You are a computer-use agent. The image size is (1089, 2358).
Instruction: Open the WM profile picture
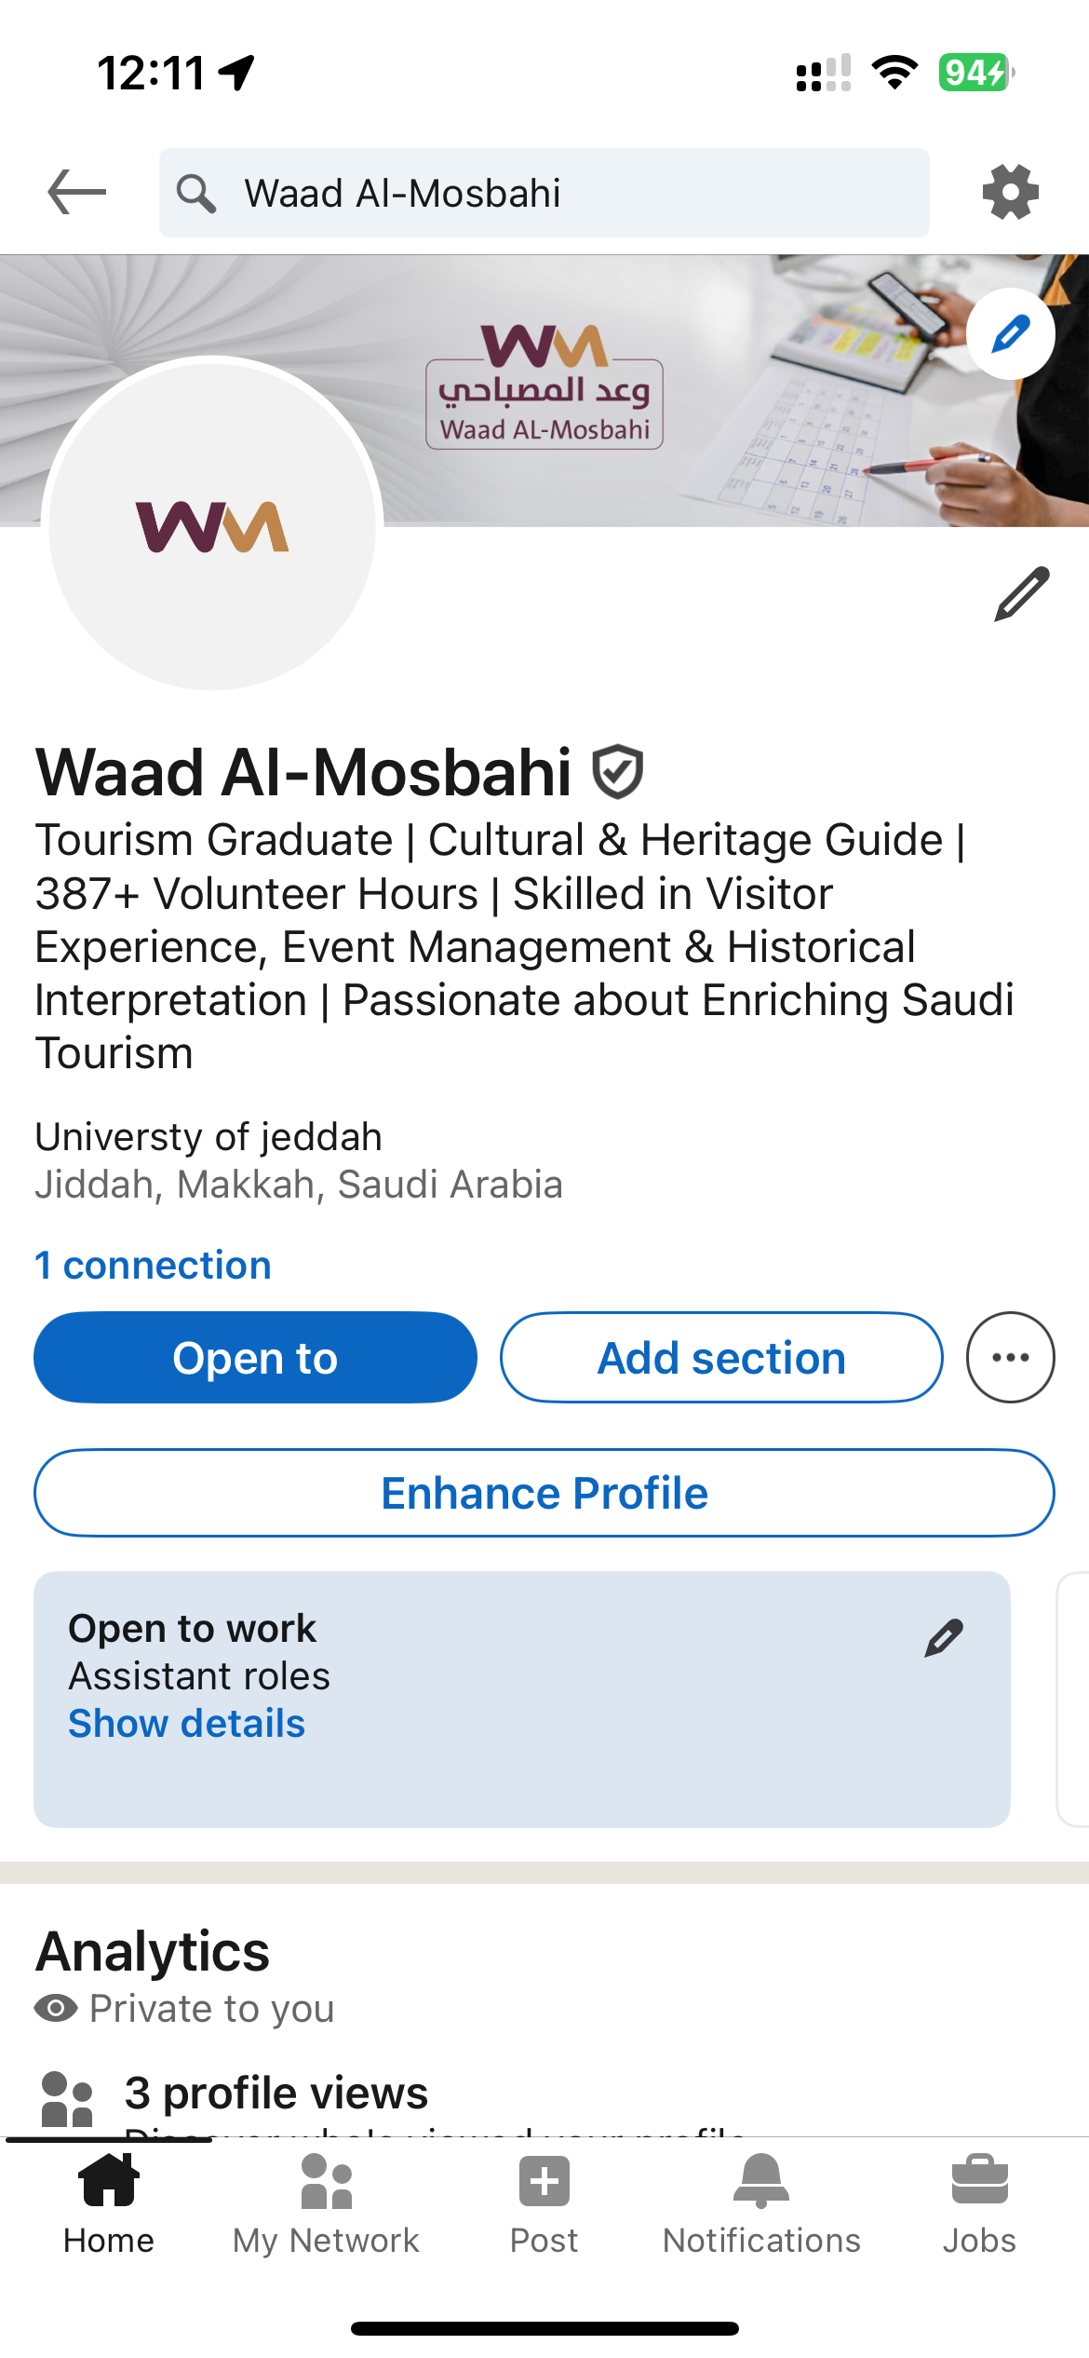[212, 523]
